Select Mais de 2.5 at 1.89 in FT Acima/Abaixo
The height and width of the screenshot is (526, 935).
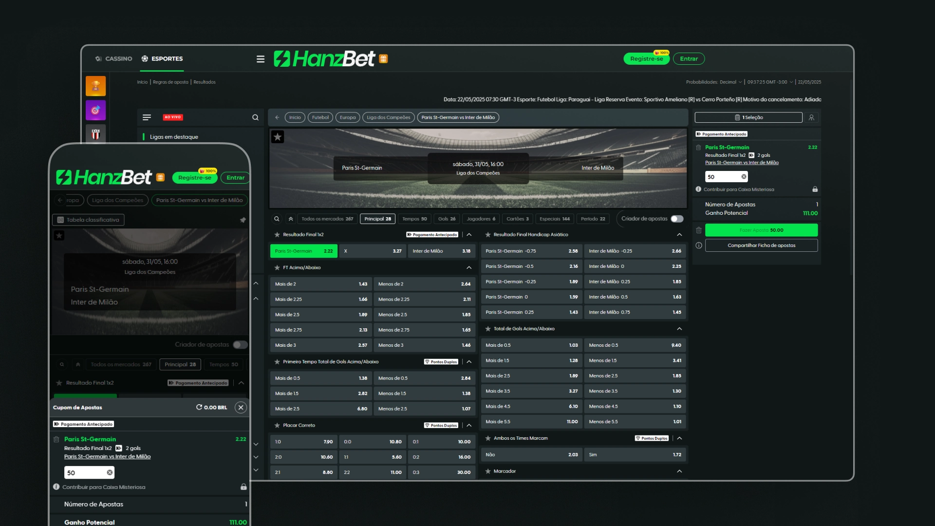[x=321, y=315]
